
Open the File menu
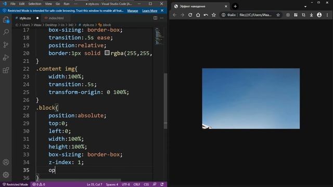pyautogui.click(x=13, y=4)
